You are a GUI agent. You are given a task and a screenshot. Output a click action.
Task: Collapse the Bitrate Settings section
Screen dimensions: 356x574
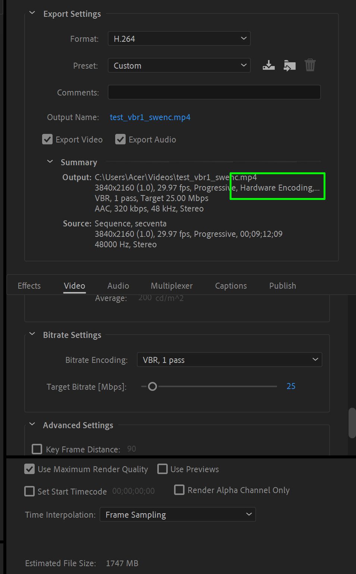pyautogui.click(x=32, y=334)
